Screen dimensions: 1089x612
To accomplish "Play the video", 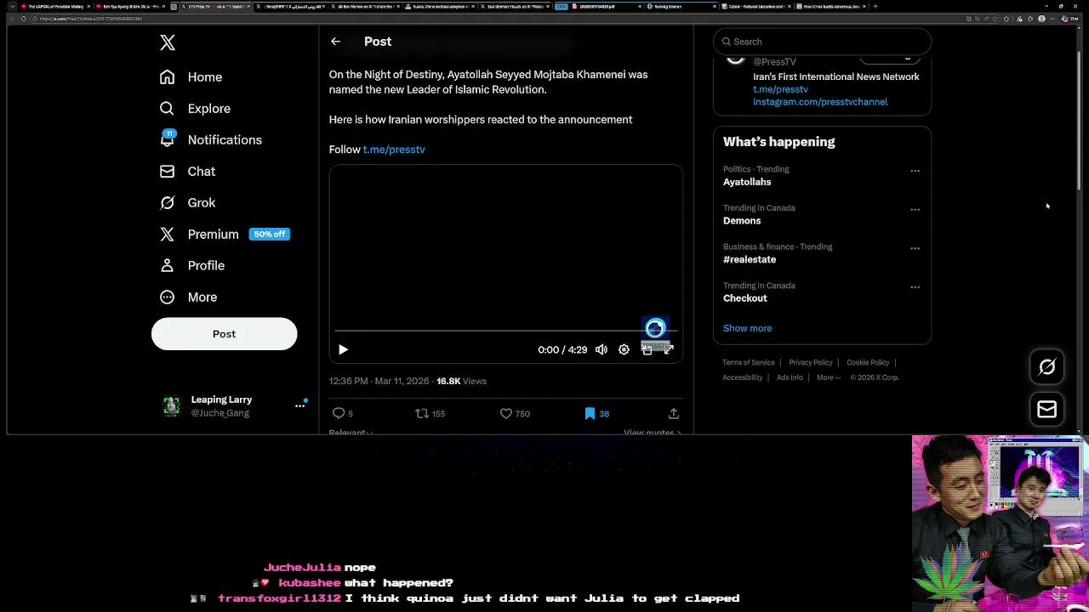I will [x=343, y=349].
